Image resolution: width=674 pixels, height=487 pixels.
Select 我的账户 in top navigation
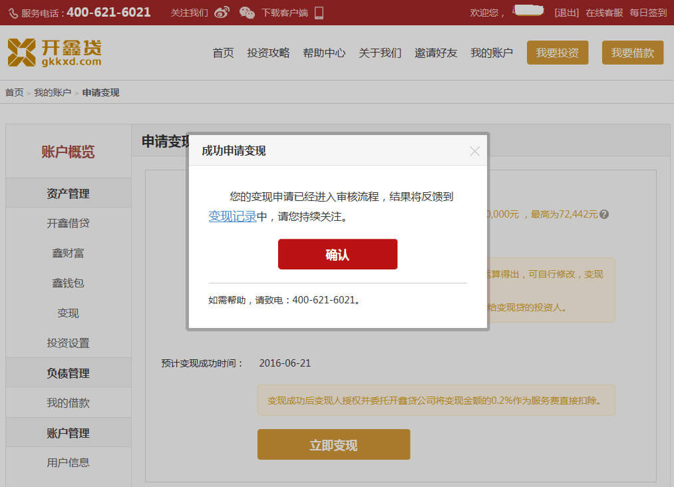tap(492, 53)
